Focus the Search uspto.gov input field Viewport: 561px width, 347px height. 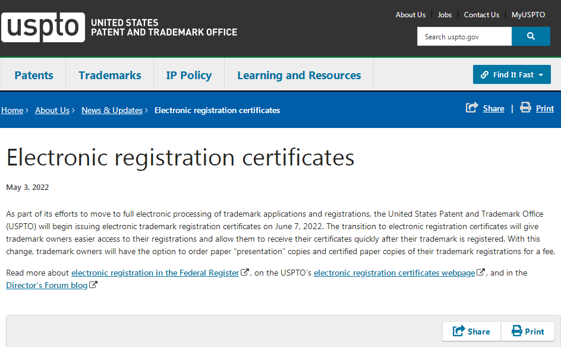pos(464,36)
